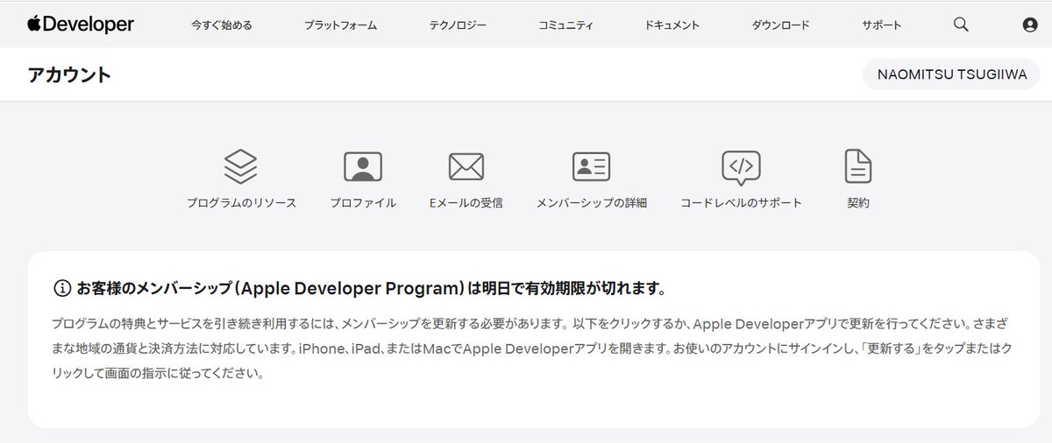1052x443 pixels.
Task: Open the 契約 link label
Action: 858,203
